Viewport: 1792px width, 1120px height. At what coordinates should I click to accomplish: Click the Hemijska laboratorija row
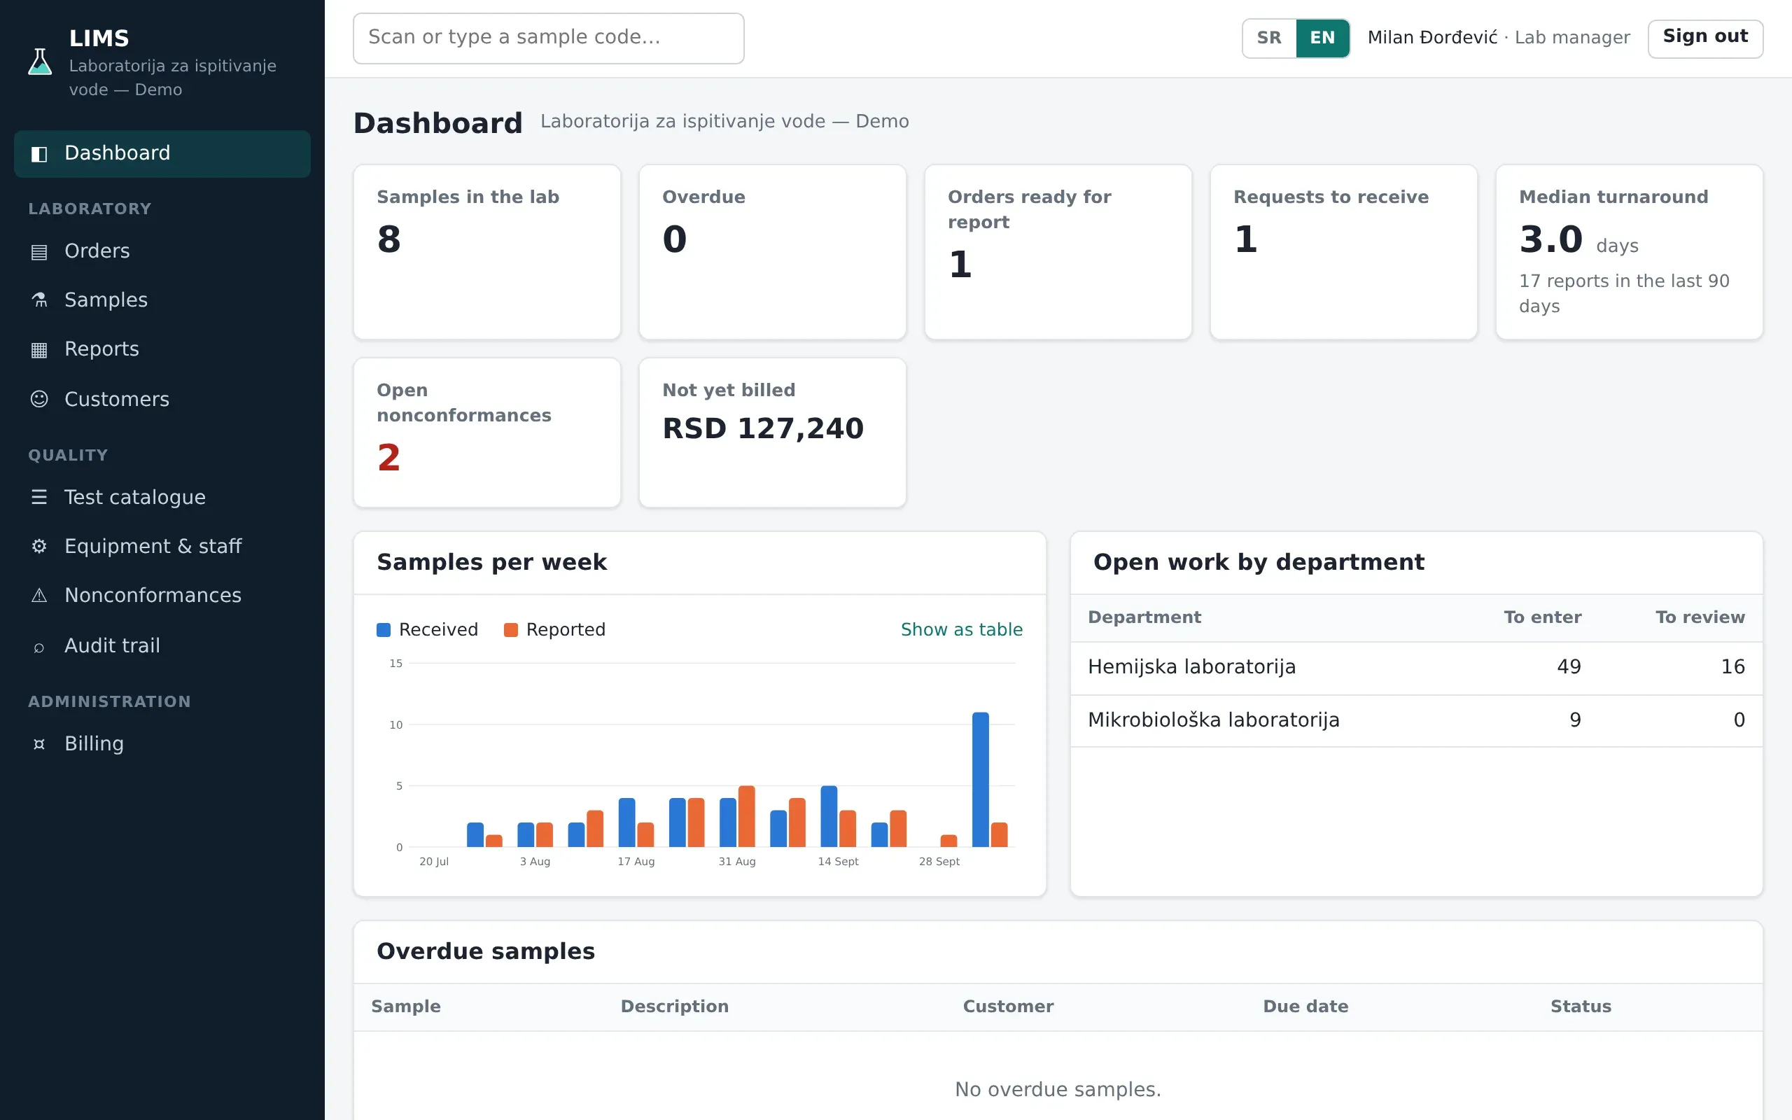pos(1416,667)
